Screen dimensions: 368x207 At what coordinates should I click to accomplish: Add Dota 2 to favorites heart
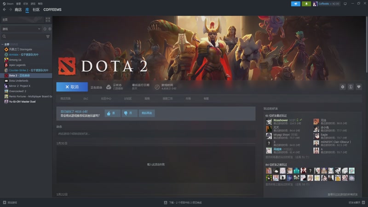[x=359, y=87]
